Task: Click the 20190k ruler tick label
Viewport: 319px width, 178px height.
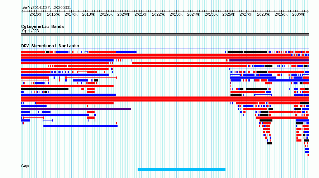Action: (106, 14)
